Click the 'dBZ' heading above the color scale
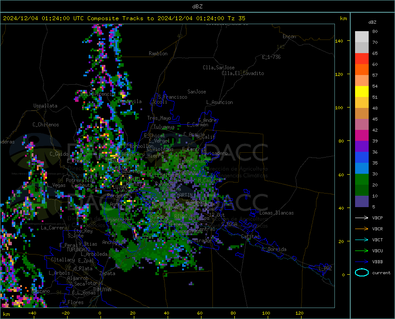Image resolution: width=395 pixels, height=319 pixels. tap(372, 22)
